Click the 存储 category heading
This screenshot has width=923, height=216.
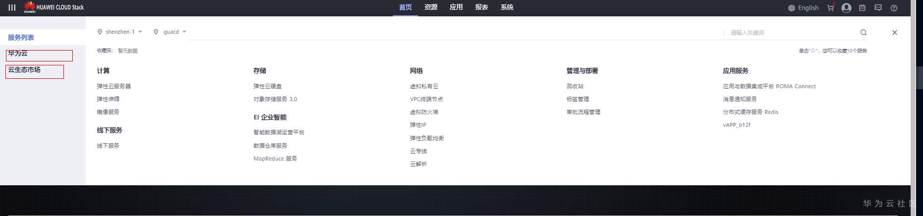[x=260, y=71]
